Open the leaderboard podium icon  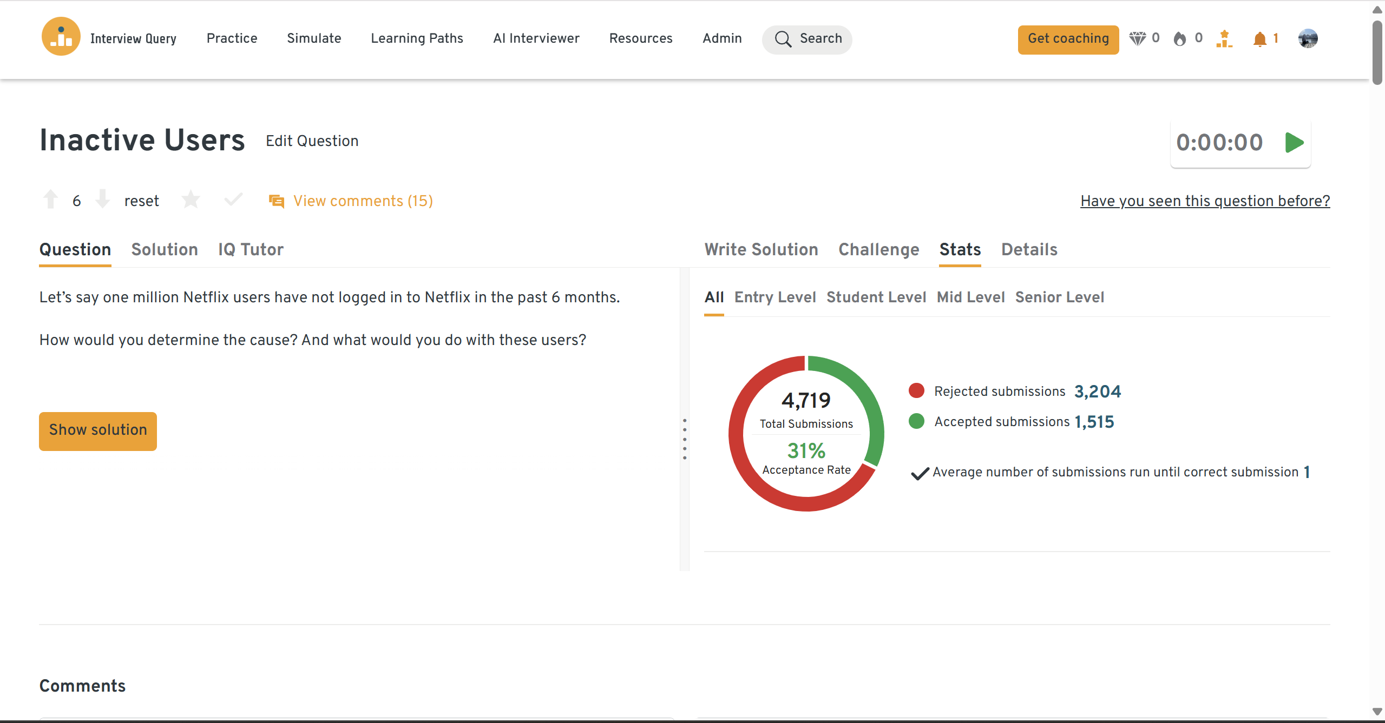[x=1224, y=39]
